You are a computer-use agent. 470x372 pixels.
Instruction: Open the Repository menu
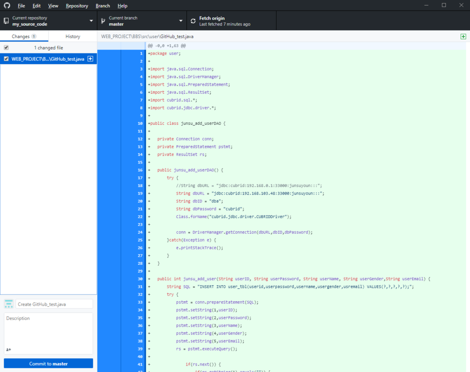point(76,6)
